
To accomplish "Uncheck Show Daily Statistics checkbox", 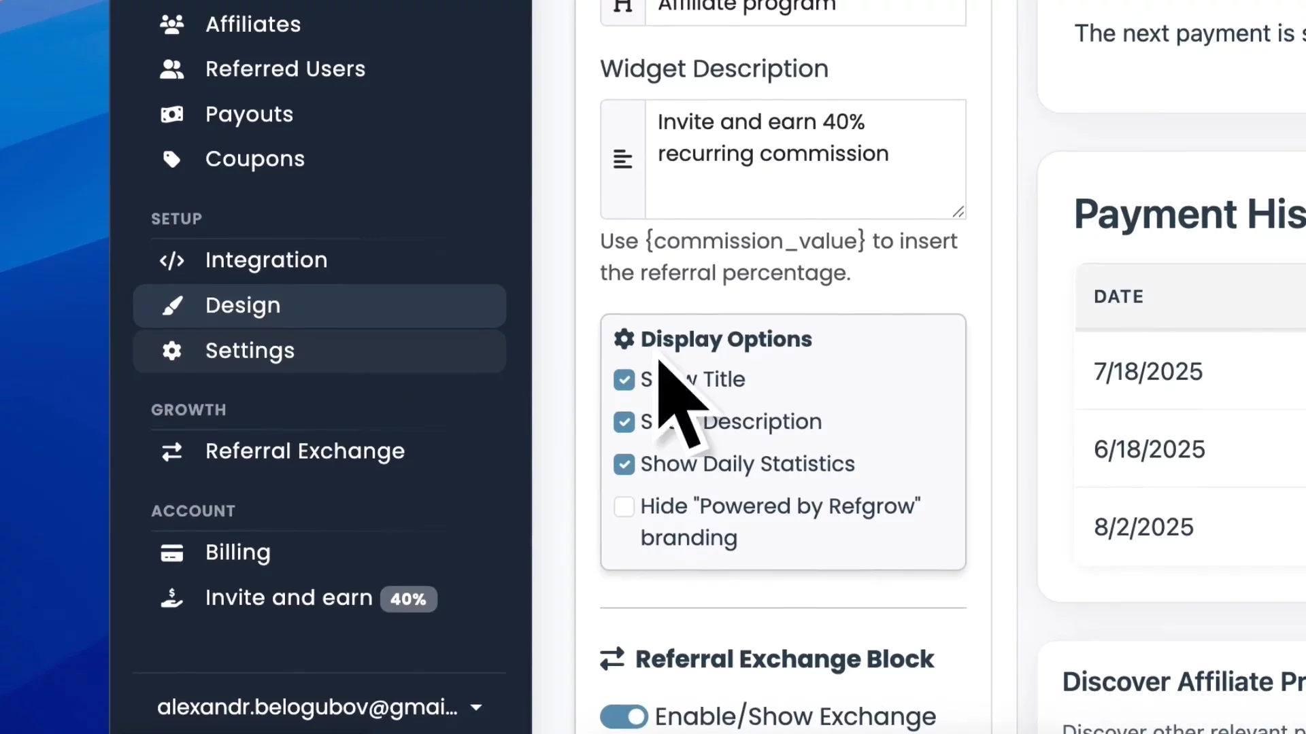I will coord(624,464).
